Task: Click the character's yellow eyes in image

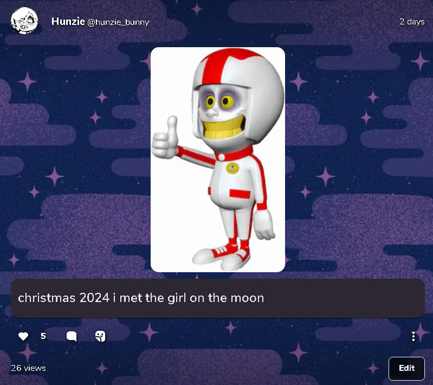Action: click(x=221, y=101)
